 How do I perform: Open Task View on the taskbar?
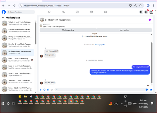click(14, 104)
